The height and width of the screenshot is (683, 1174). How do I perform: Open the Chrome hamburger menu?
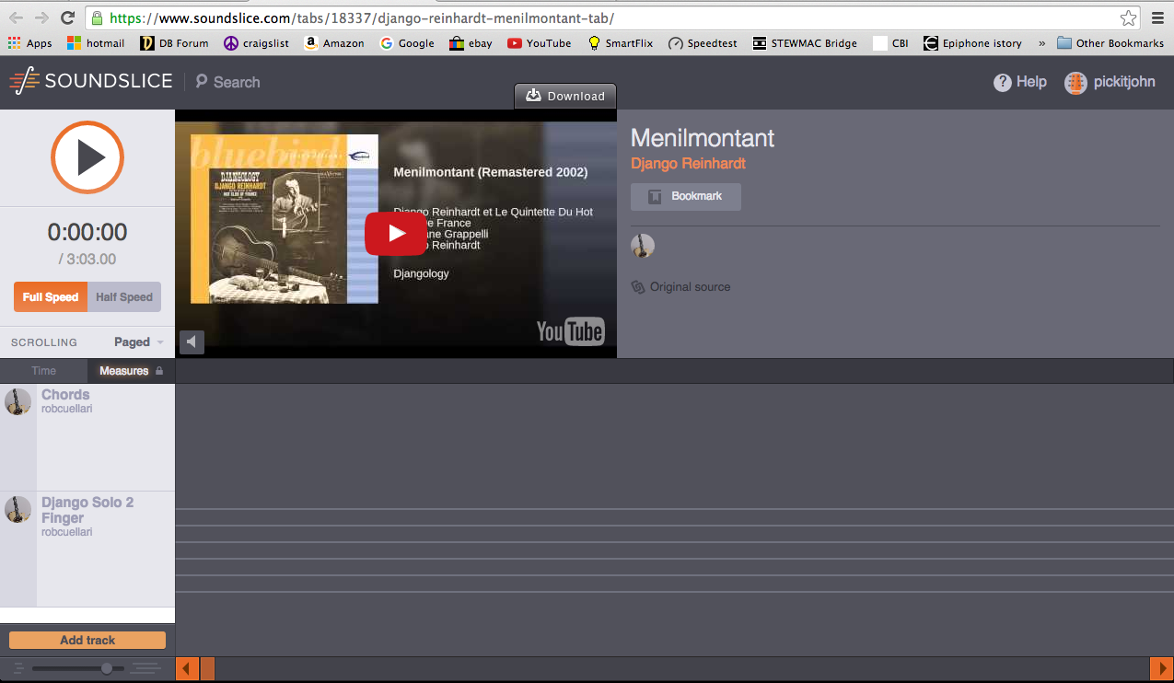(x=1158, y=17)
